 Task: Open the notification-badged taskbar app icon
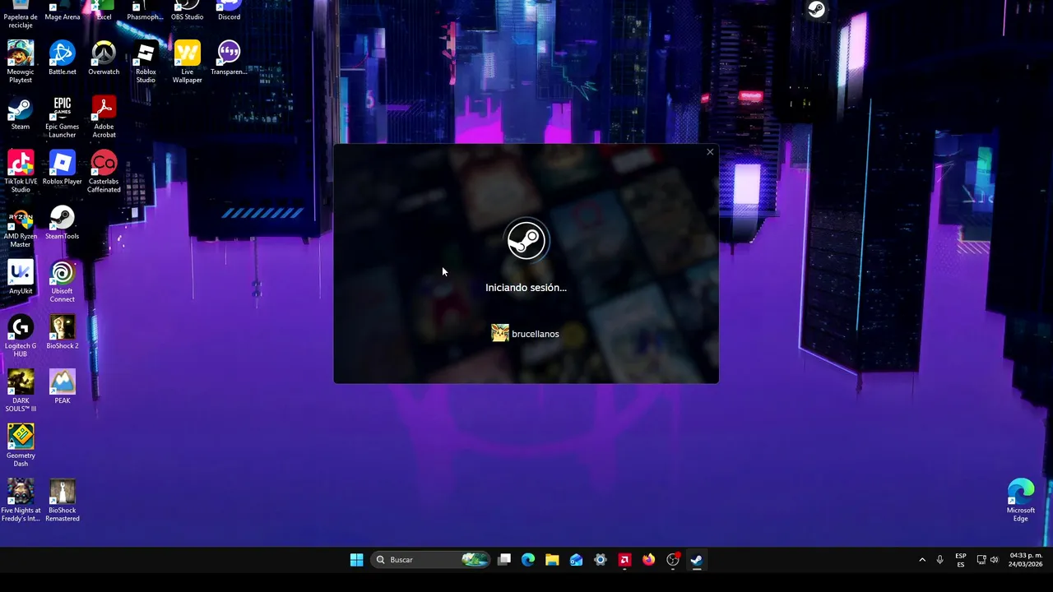[x=673, y=560]
